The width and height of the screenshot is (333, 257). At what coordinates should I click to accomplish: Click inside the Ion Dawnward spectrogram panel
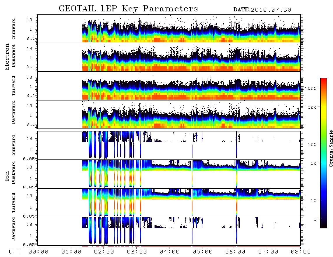tap(169, 231)
